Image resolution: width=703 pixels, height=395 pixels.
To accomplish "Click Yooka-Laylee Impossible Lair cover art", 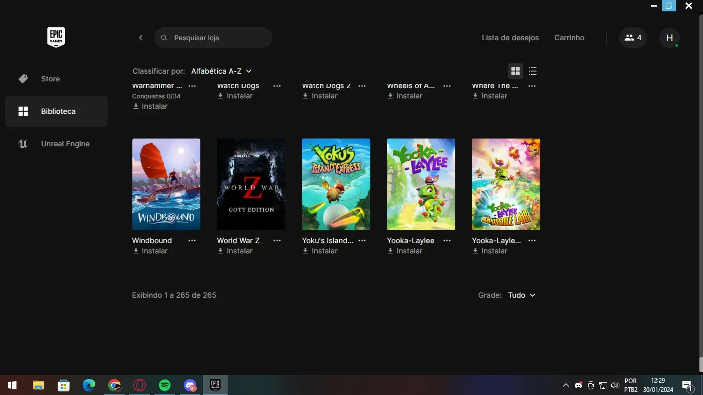I will (506, 184).
